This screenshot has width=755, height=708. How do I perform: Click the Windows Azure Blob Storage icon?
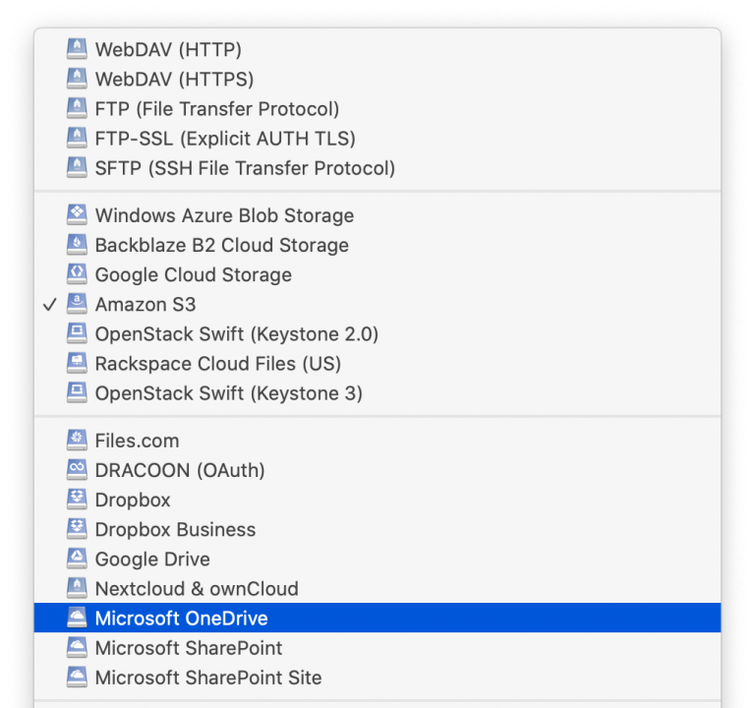77,215
